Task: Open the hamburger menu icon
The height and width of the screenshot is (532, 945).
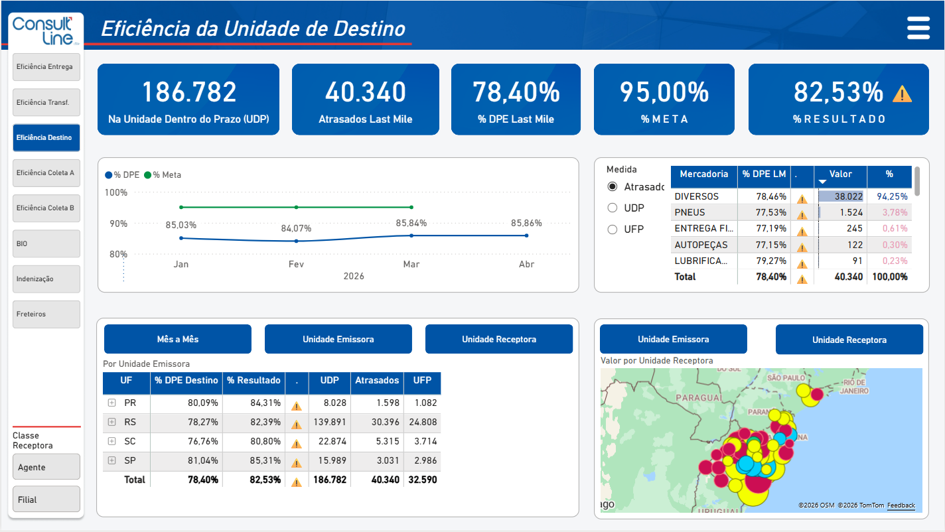Action: tap(918, 29)
